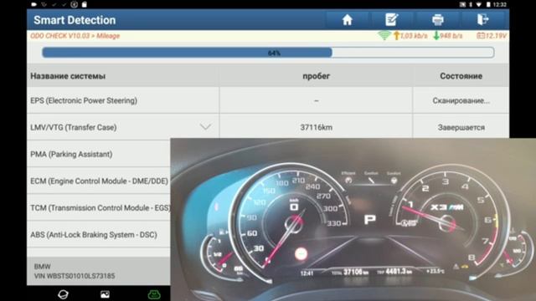Select PMA (Parking Assistant) row
Image resolution: width=536 pixels, height=301 pixels.
(x=99, y=154)
